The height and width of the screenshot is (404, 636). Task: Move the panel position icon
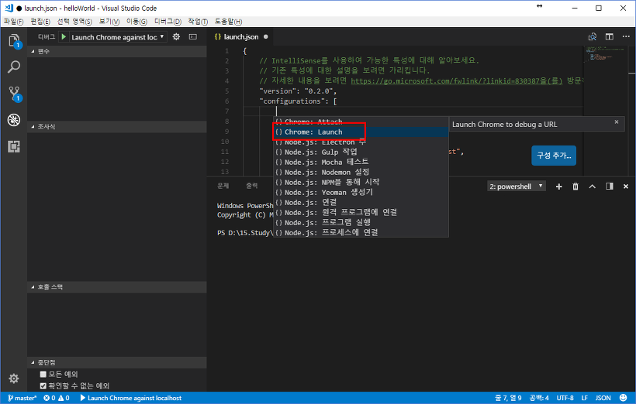pyautogui.click(x=609, y=187)
